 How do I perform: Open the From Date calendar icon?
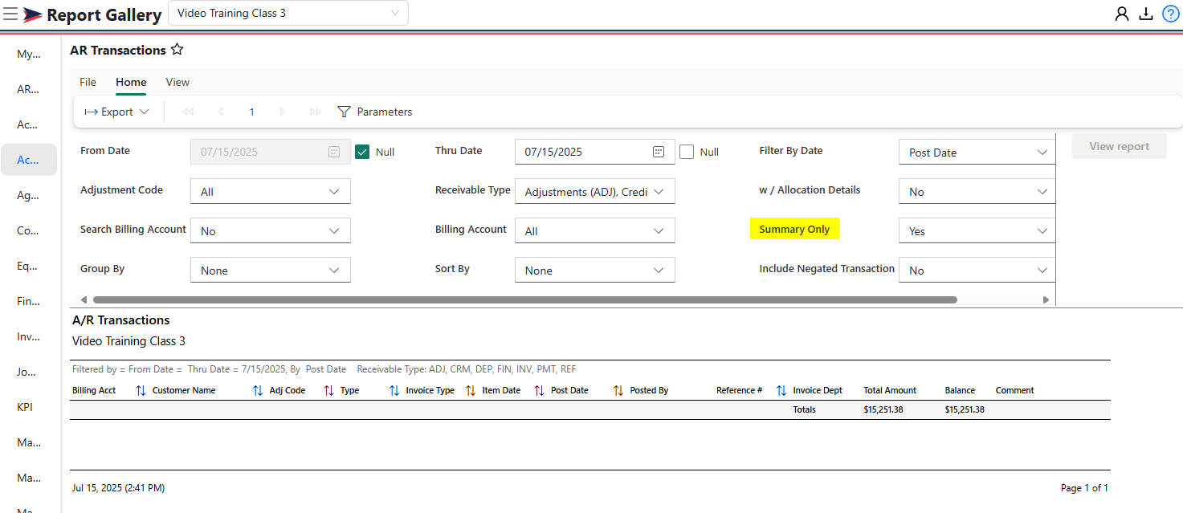334,152
